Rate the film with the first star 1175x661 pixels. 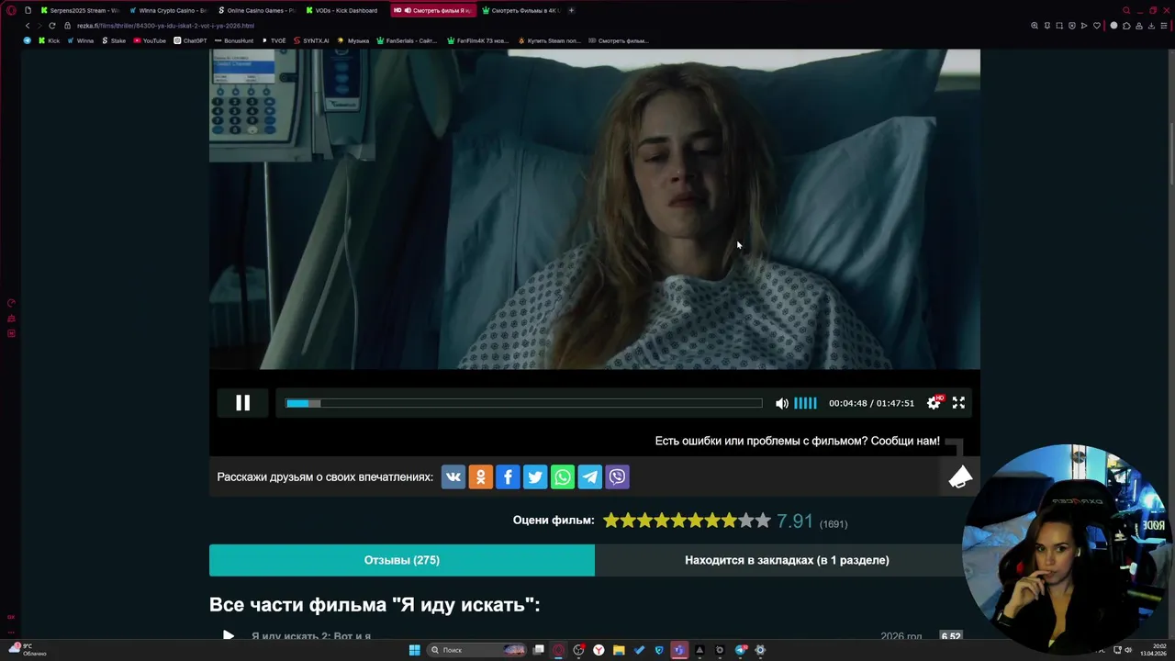coord(611,521)
